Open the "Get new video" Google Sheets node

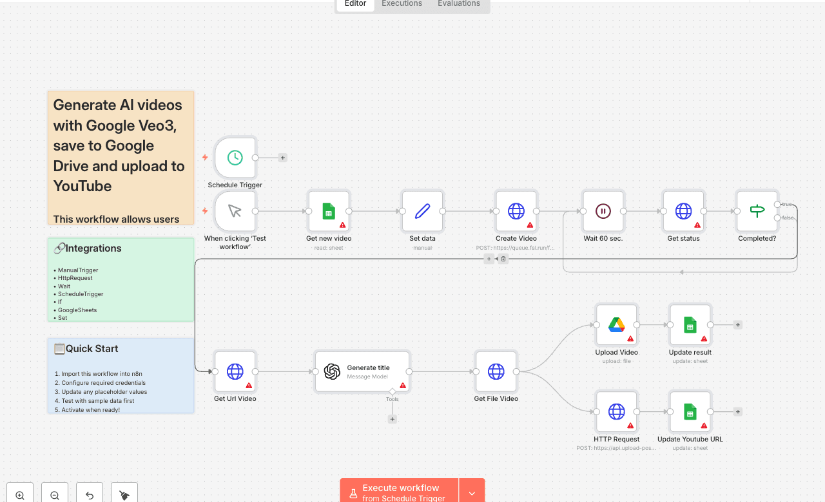pyautogui.click(x=329, y=211)
